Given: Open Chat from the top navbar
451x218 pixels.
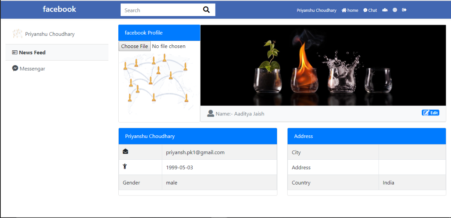Looking at the screenshot, I should point(370,10).
